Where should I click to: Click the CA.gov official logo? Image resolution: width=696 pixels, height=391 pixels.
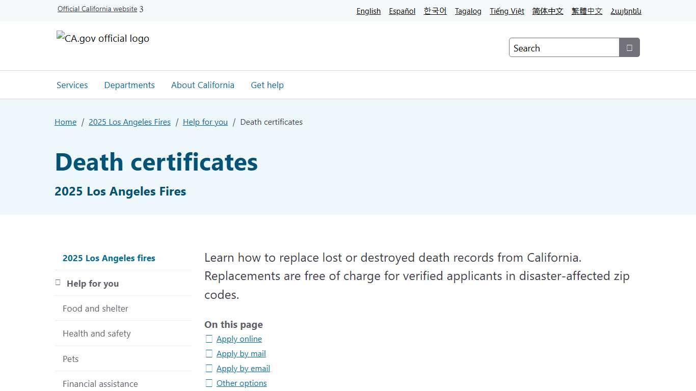pyautogui.click(x=102, y=38)
